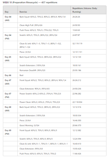
Task: Click the Day 65 (AM) cell
Action: pos(10,59)
